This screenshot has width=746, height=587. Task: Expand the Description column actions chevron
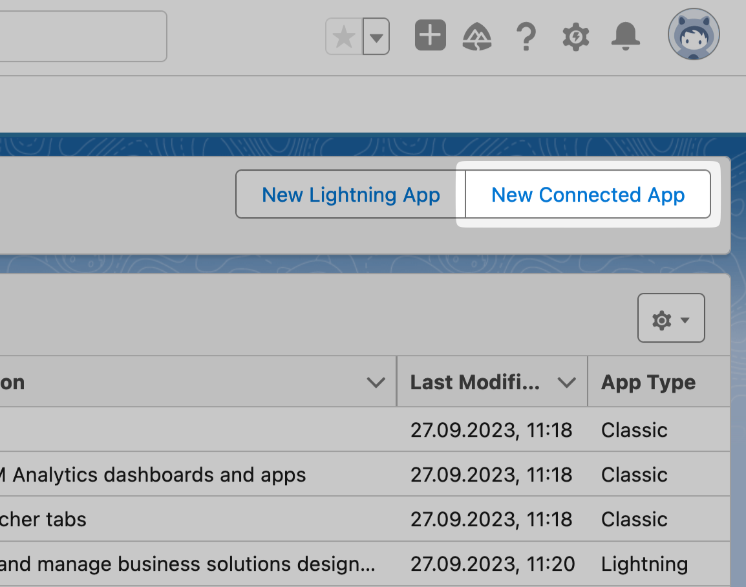click(x=376, y=383)
